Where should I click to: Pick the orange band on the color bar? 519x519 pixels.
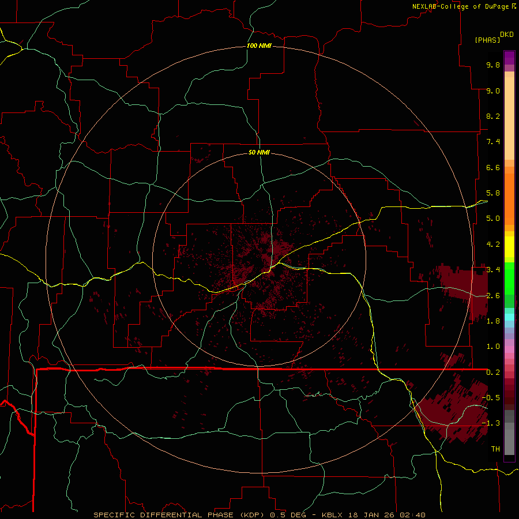click(x=509, y=198)
